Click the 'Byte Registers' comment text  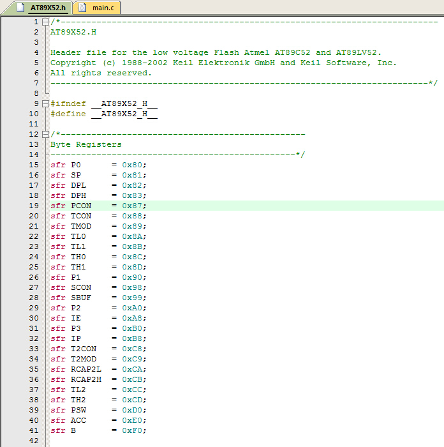click(x=86, y=144)
